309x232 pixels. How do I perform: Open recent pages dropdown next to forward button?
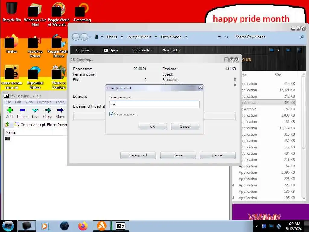90,37
